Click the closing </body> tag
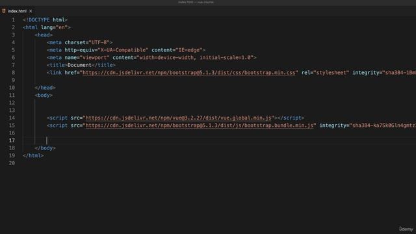The width and height of the screenshot is (416, 234). [x=45, y=148]
